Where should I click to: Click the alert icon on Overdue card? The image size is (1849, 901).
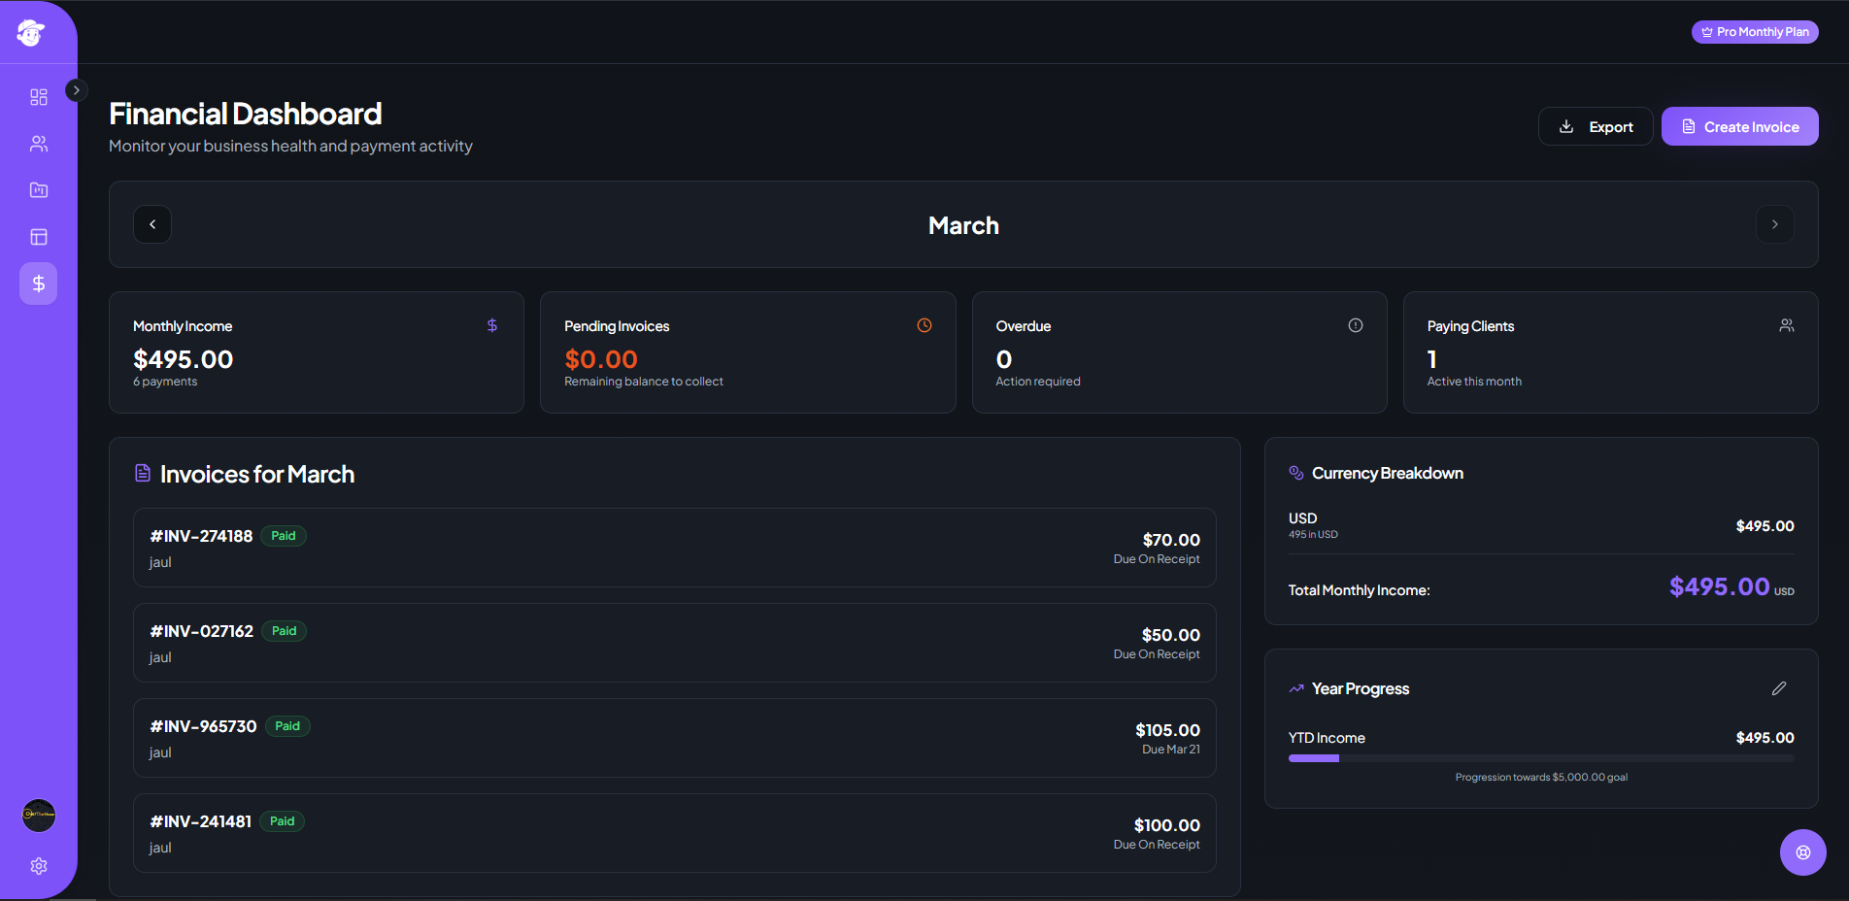(1356, 325)
